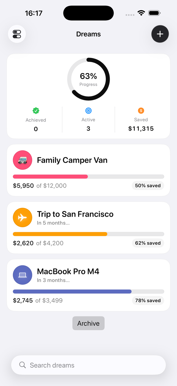Focus the Search dreams field
The width and height of the screenshot is (177, 386).
(93, 365)
